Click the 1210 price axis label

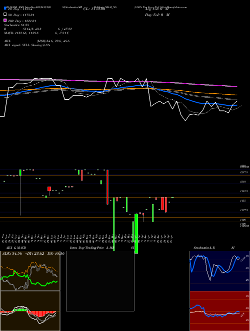pos(243,182)
